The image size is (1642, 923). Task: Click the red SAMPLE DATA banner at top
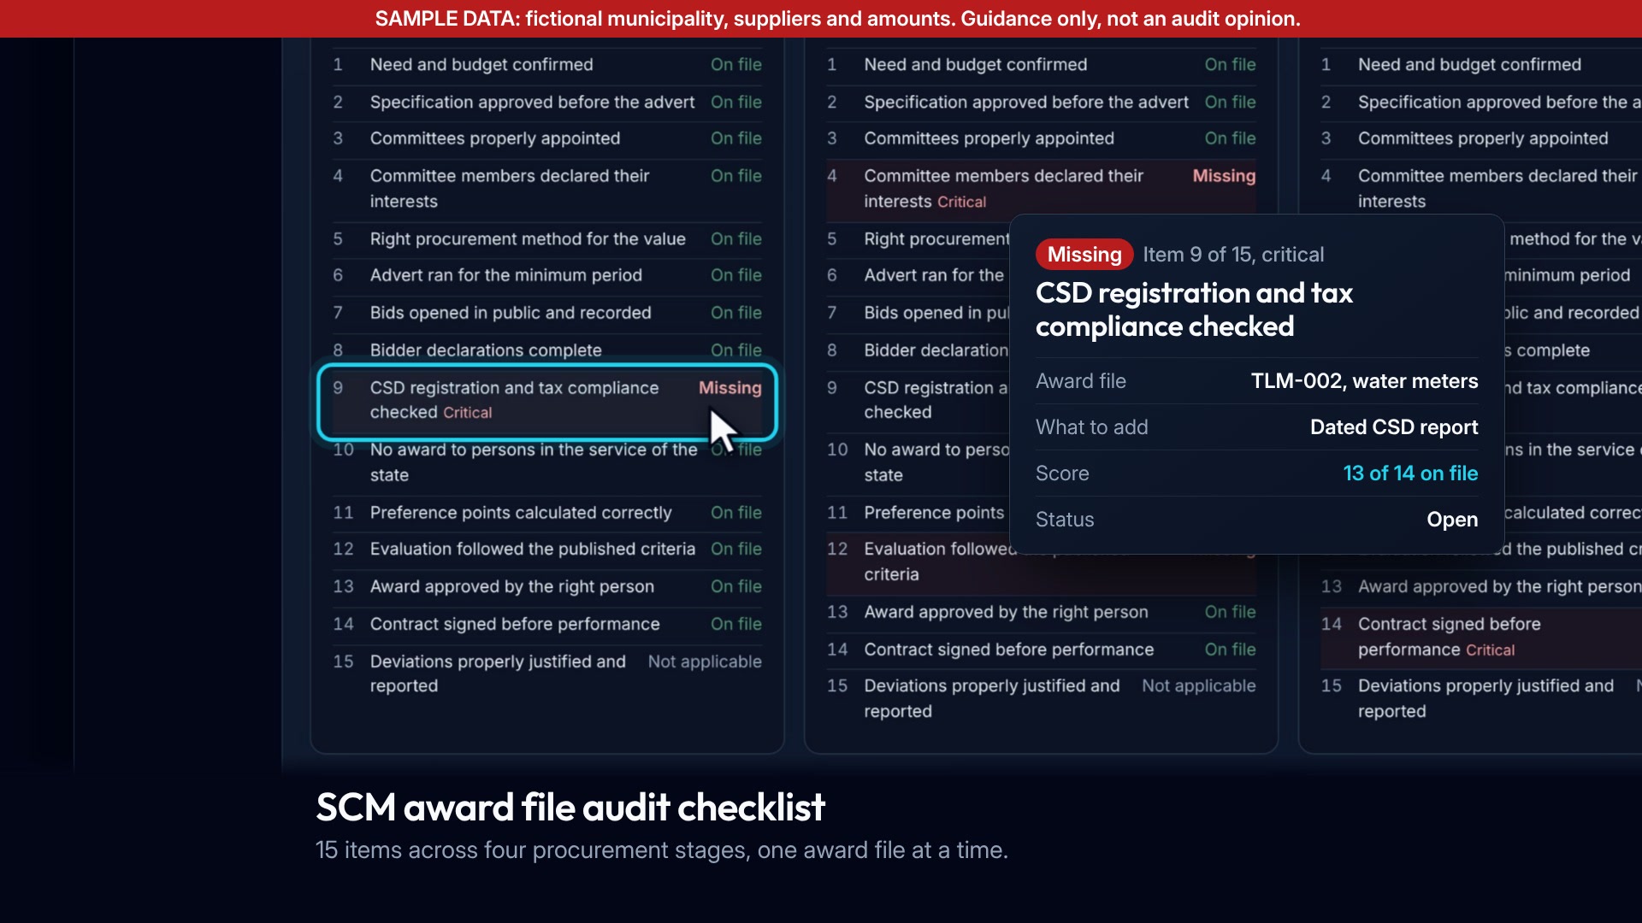tap(821, 19)
